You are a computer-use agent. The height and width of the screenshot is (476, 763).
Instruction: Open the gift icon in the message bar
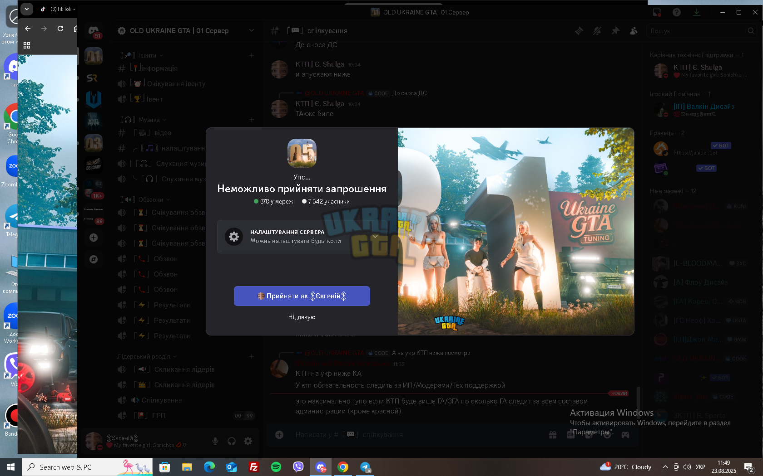click(x=553, y=435)
